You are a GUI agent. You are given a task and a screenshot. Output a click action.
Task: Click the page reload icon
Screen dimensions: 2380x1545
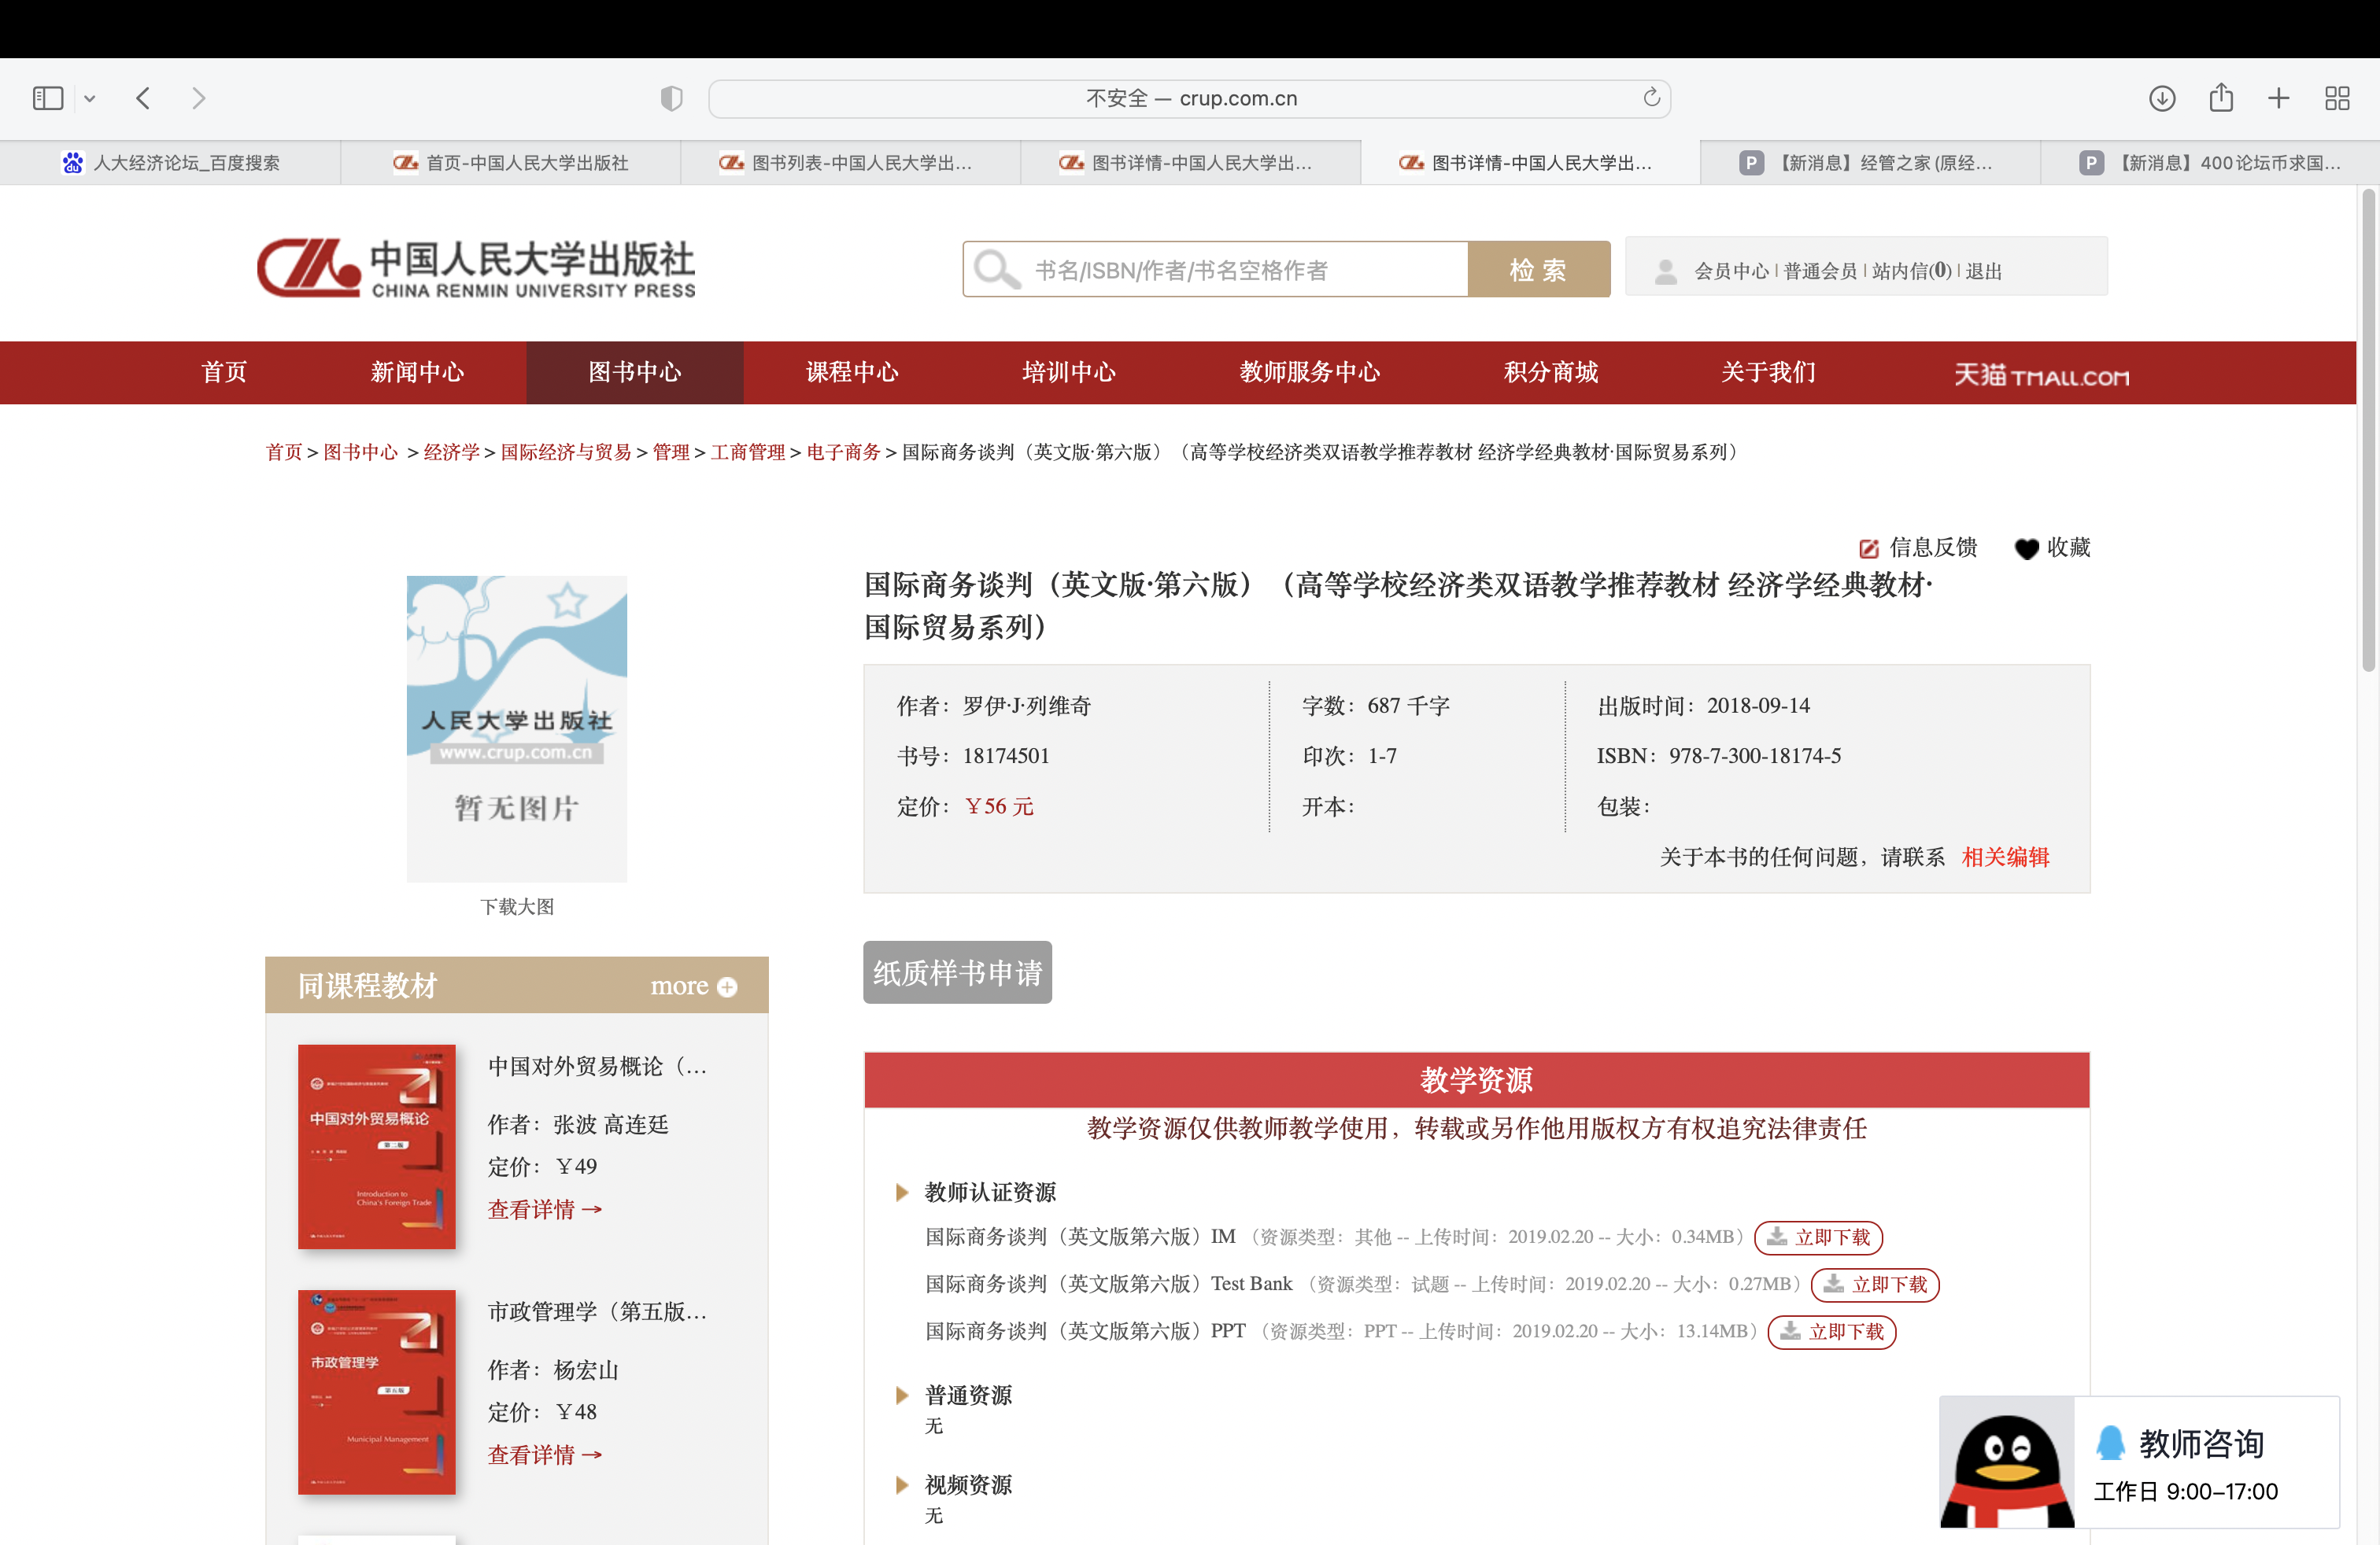(1651, 97)
